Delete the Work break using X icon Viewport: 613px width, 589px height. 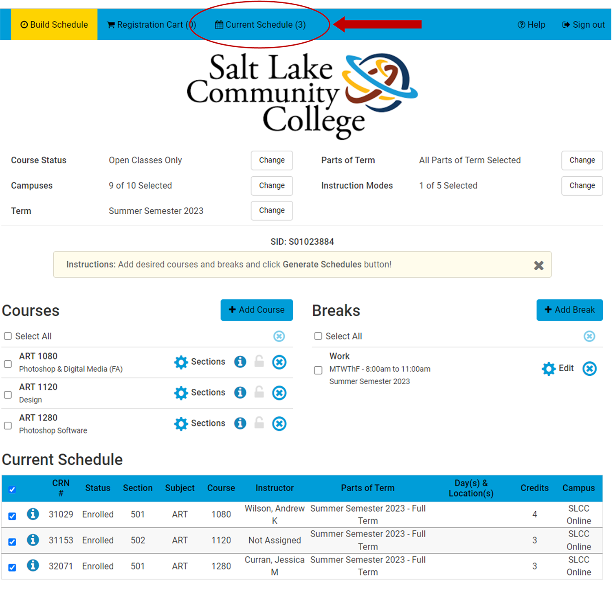point(589,369)
